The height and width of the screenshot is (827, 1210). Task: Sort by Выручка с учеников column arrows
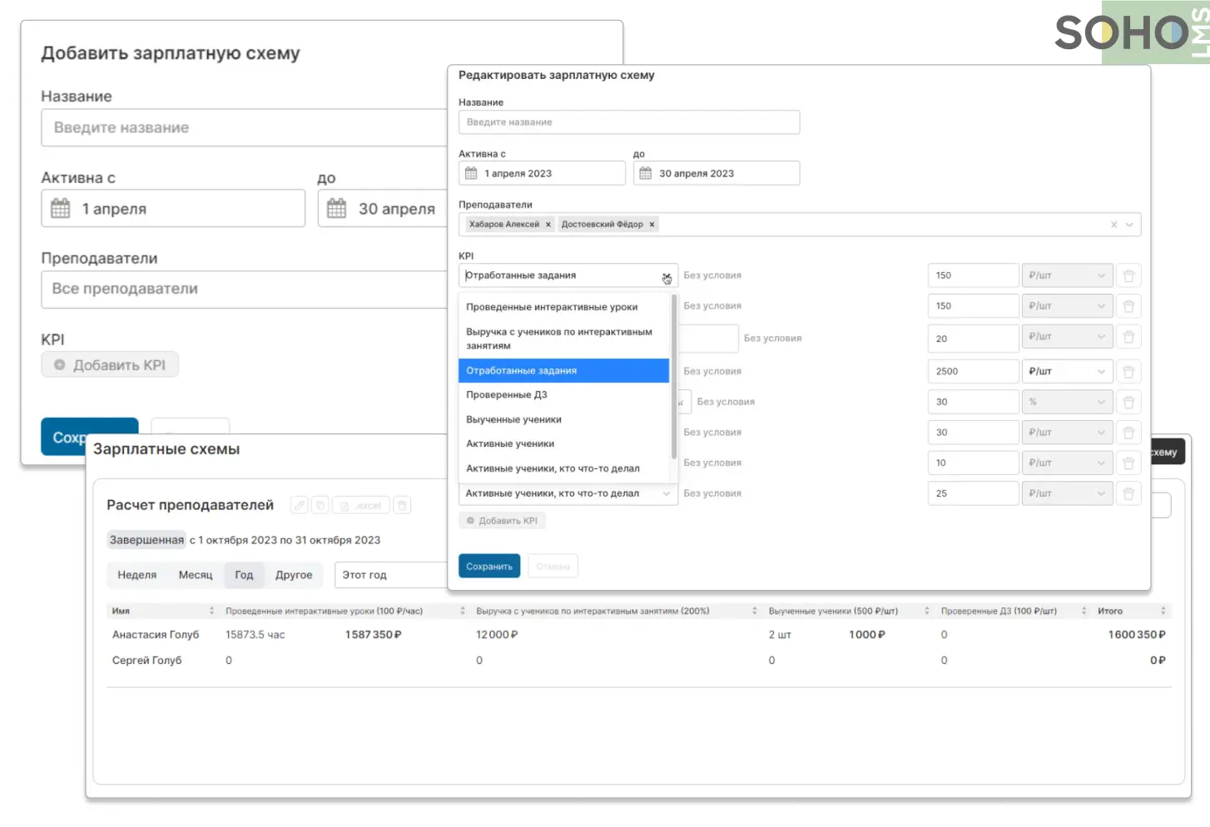point(755,611)
